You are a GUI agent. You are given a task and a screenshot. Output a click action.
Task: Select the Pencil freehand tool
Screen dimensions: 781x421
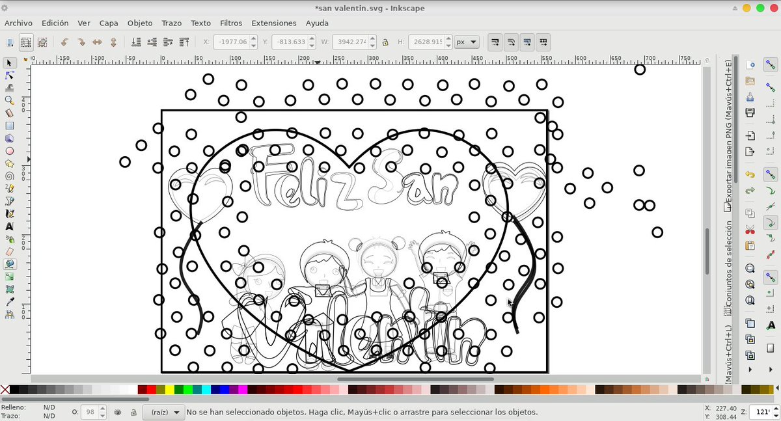(x=10, y=189)
